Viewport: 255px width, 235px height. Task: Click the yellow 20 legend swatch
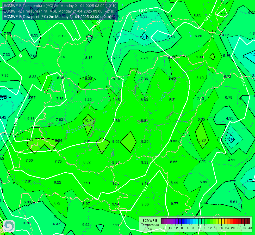pos(220,221)
